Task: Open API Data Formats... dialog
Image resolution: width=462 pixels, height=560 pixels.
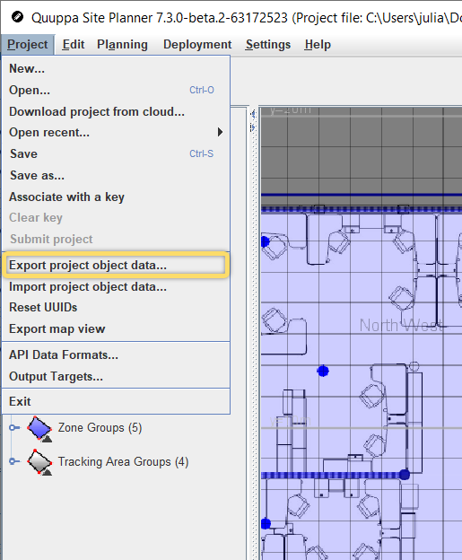Action: point(116,355)
